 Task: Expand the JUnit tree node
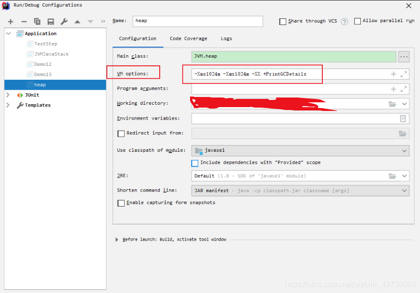8,95
